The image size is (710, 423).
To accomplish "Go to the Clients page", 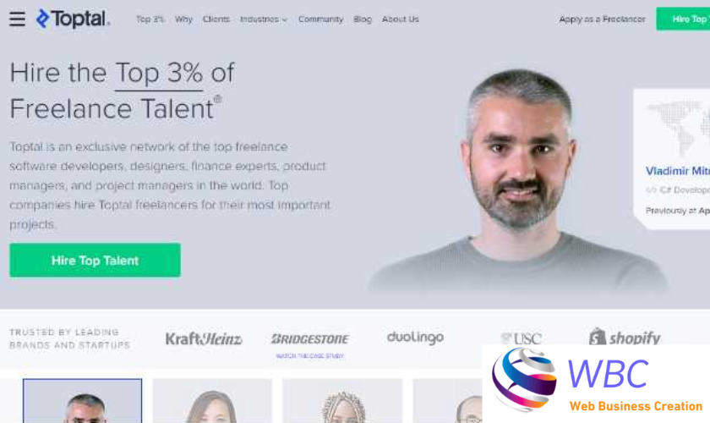I will click(216, 19).
